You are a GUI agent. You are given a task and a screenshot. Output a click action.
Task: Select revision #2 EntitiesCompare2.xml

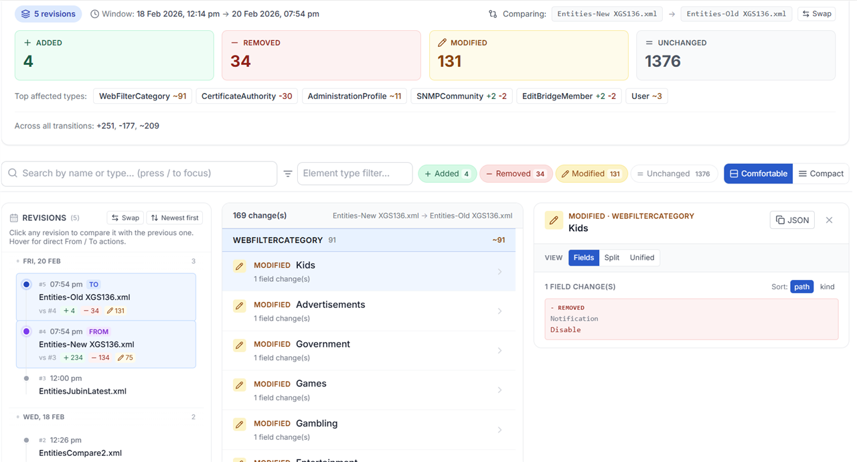click(x=106, y=447)
